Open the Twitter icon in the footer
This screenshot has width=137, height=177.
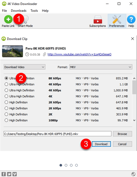9,174
